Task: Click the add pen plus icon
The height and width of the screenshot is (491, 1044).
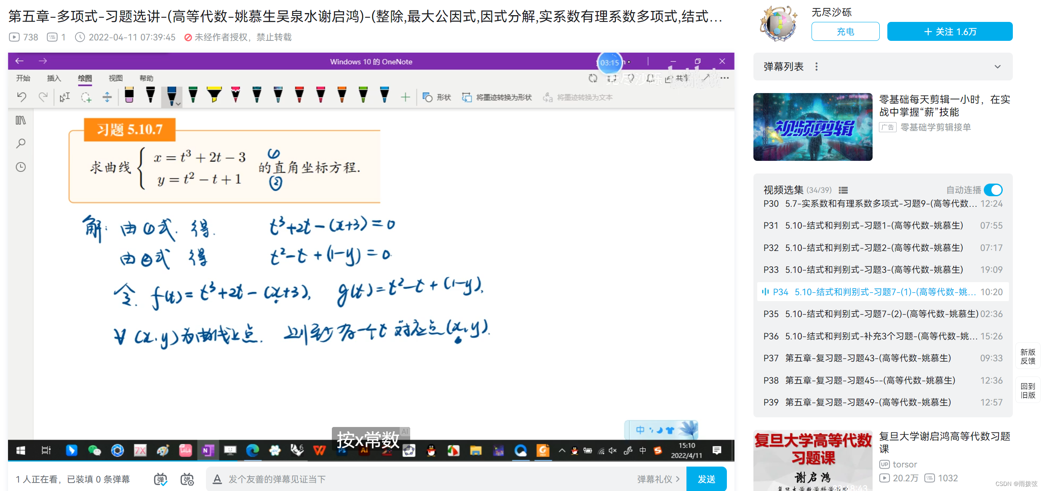Action: pos(405,98)
